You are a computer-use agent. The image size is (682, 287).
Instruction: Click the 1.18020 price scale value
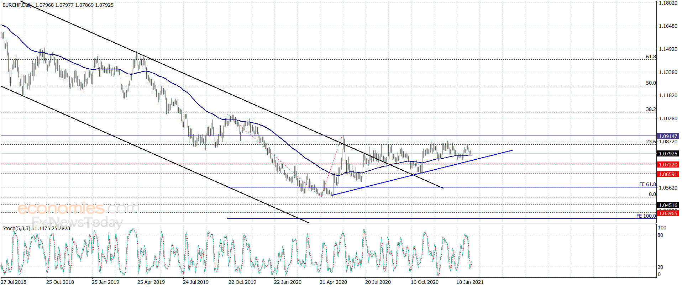668,3
